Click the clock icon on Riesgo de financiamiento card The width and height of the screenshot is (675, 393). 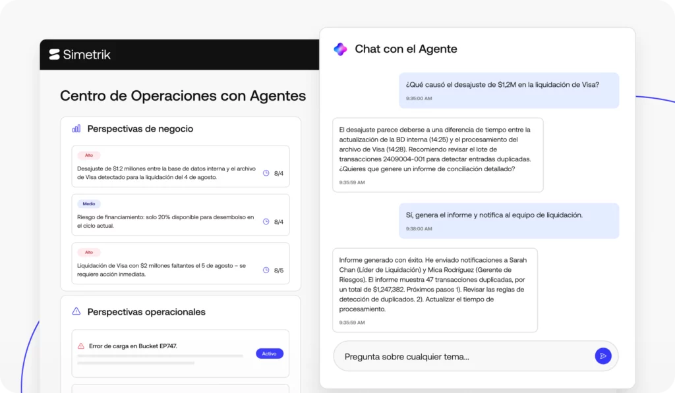coord(266,222)
